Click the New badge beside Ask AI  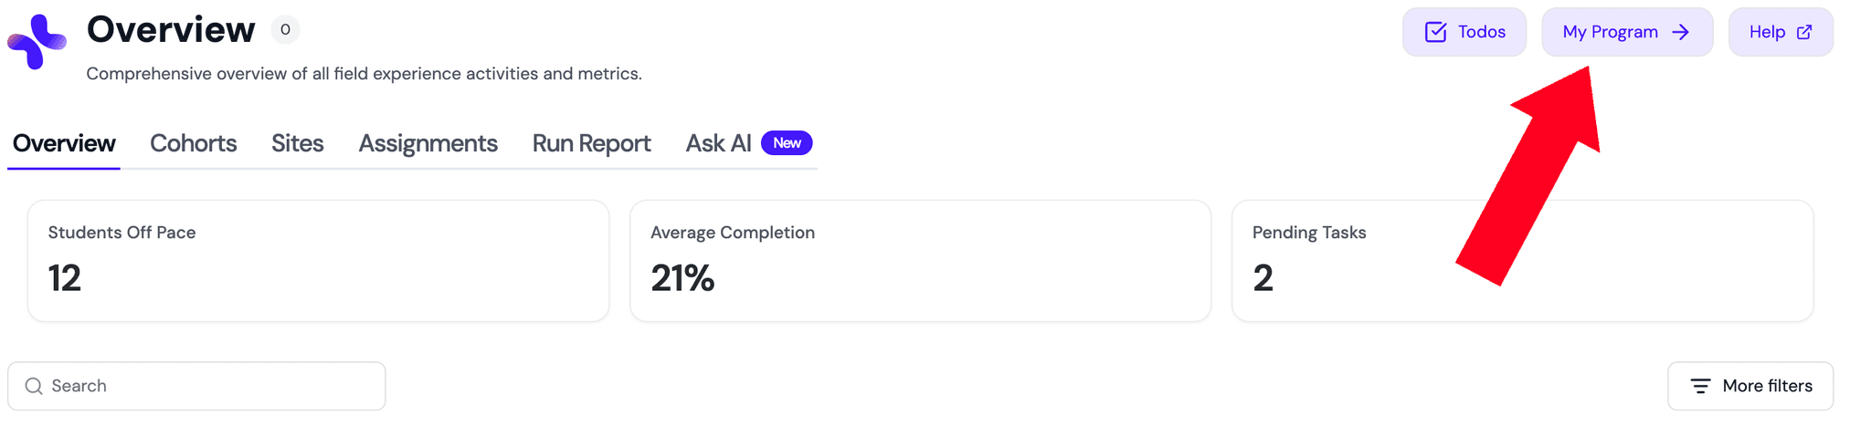(x=787, y=143)
